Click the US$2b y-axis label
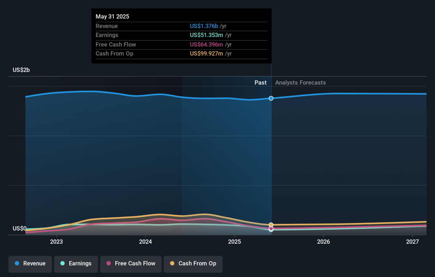 point(21,70)
